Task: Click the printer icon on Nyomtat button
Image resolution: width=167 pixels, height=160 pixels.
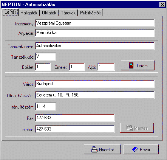Action: coord(94,149)
